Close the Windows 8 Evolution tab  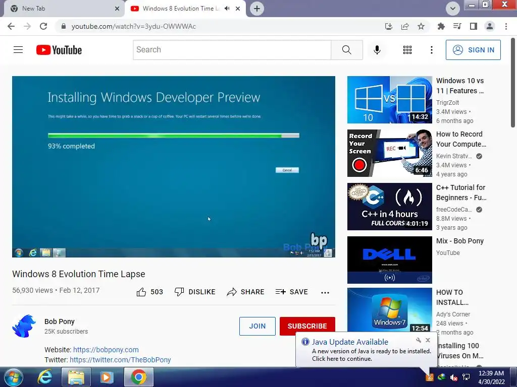pos(238,9)
